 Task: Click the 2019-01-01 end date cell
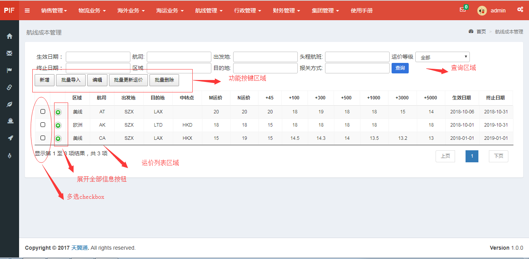496,138
